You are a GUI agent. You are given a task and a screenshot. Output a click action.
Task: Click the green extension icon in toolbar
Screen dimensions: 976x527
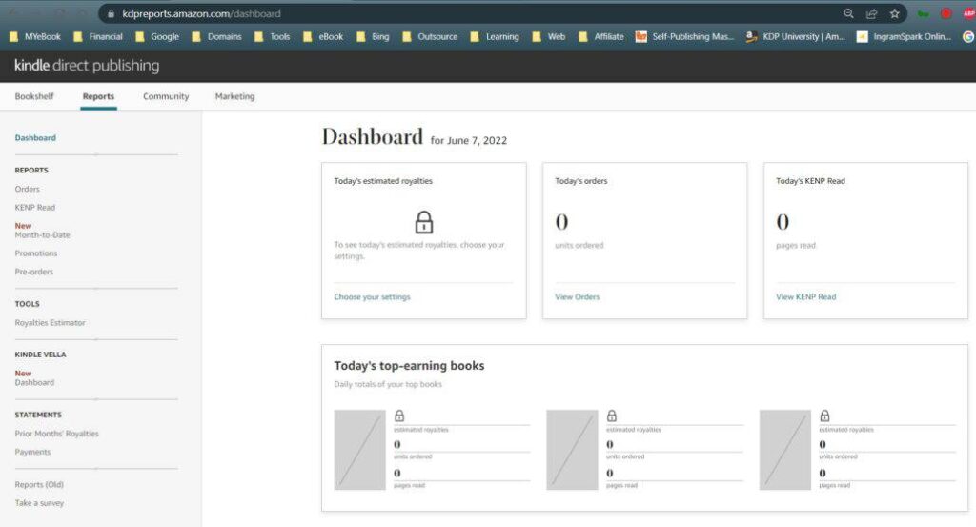(923, 13)
